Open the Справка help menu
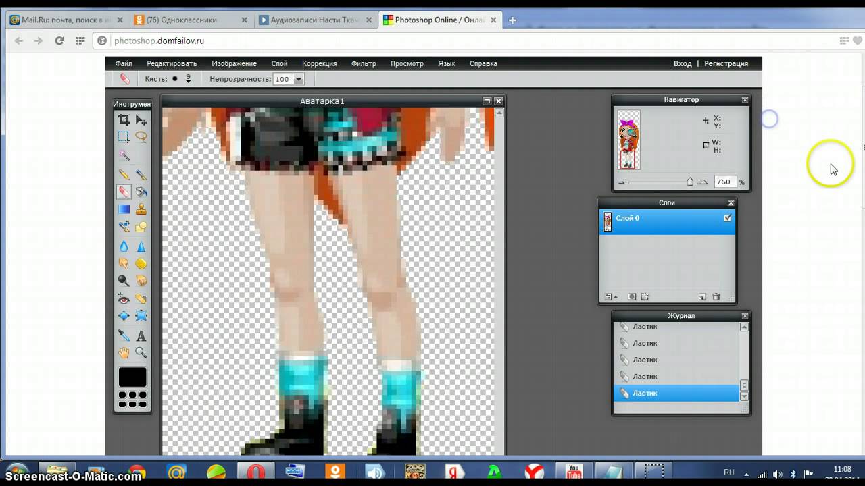This screenshot has width=865, height=486. click(x=483, y=63)
